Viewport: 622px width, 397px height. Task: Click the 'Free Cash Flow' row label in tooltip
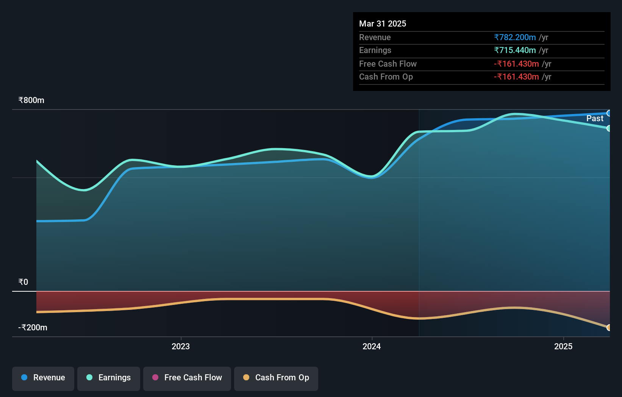(x=388, y=64)
